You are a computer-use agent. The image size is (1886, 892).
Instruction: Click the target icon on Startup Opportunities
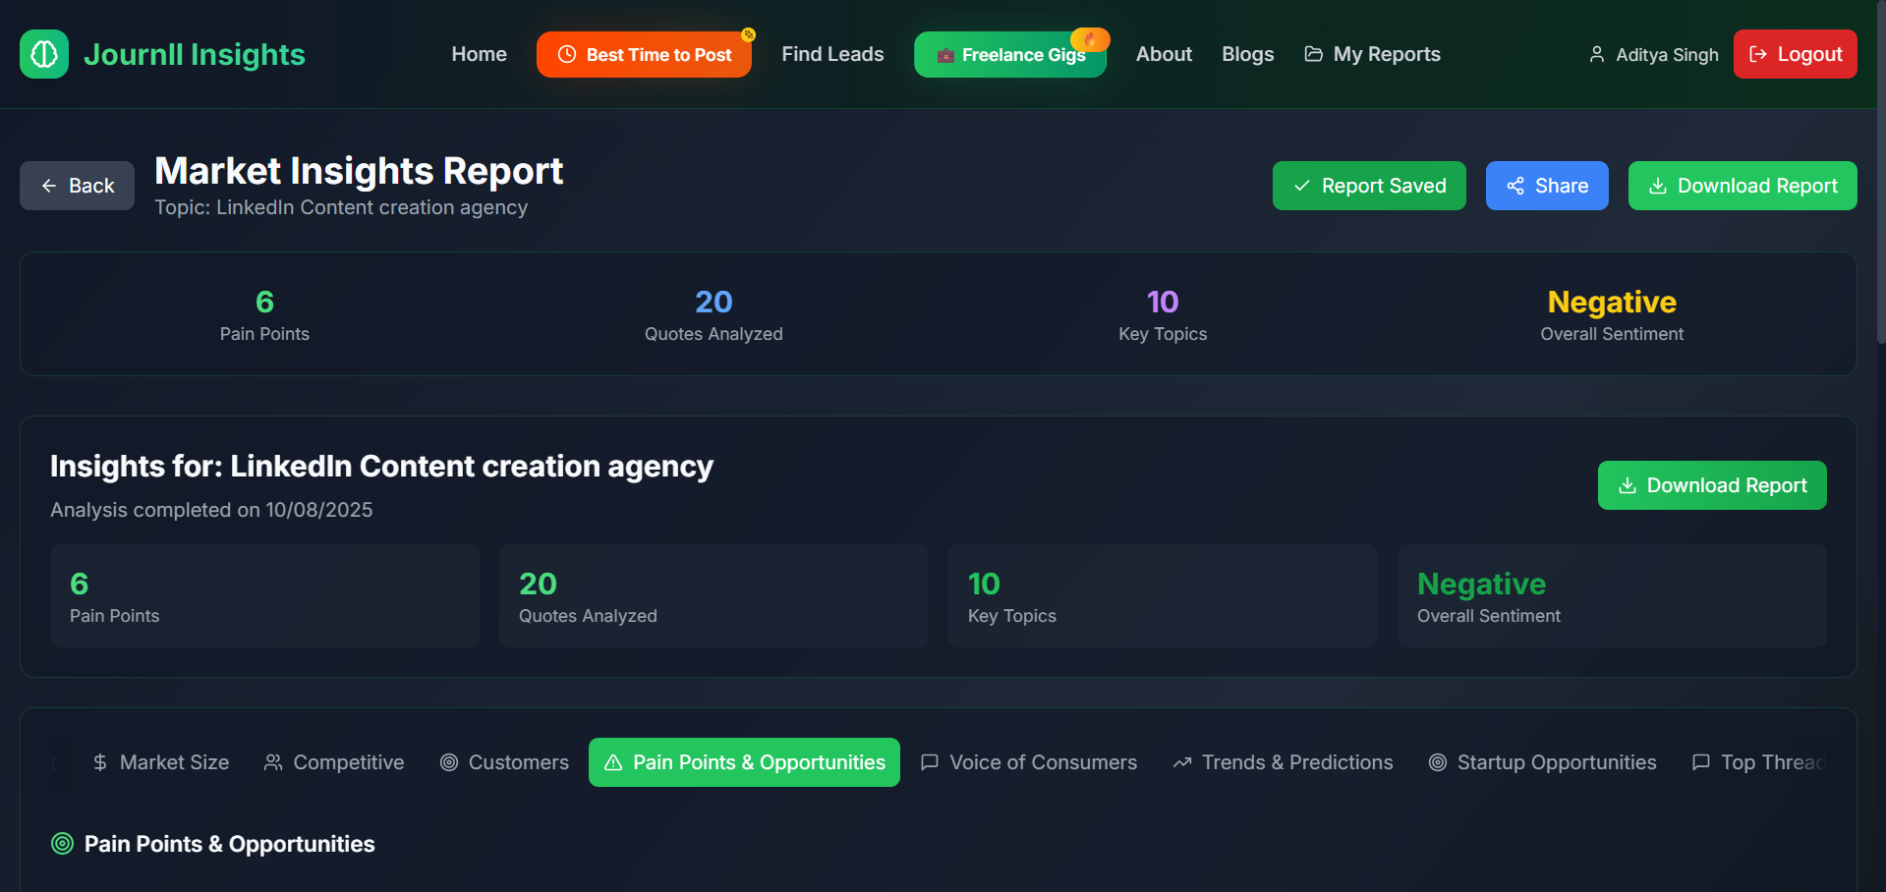pyautogui.click(x=1438, y=762)
